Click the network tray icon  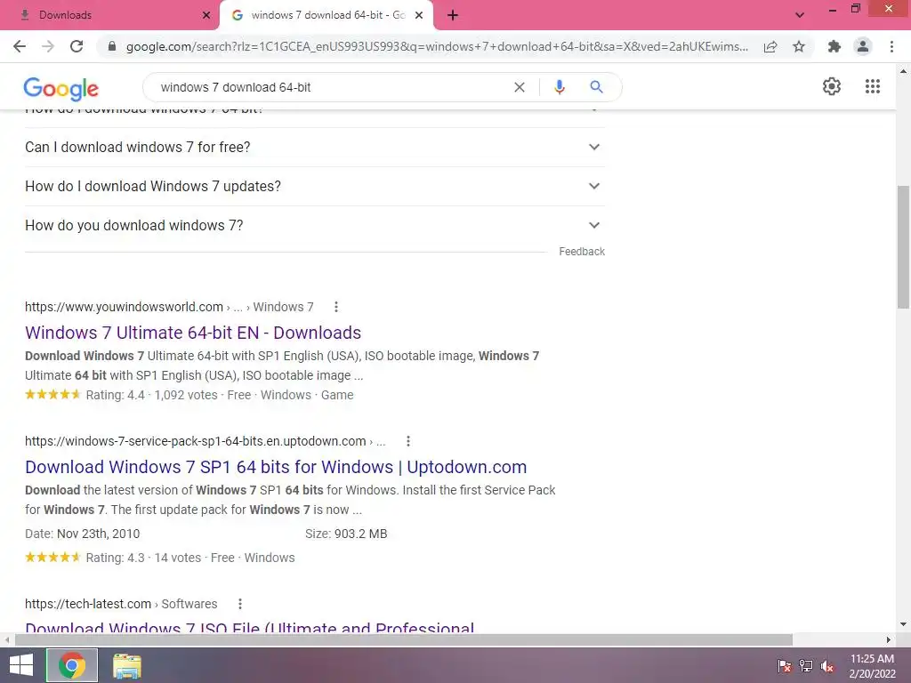806,665
